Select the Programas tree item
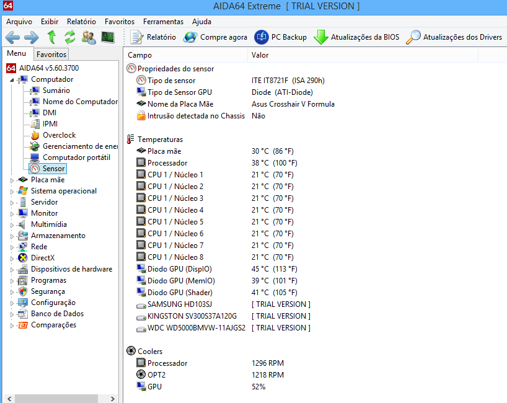The width and height of the screenshot is (507, 403). coord(48,280)
